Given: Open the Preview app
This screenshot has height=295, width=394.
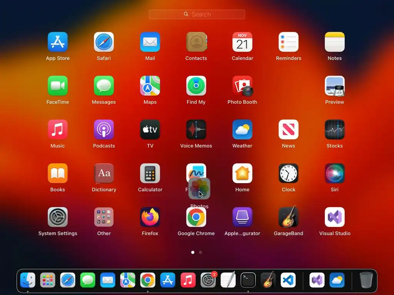Looking at the screenshot, I should (x=335, y=86).
